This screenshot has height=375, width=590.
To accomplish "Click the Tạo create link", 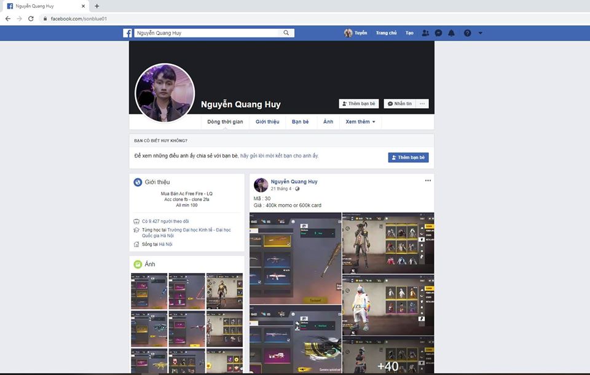I will click(x=409, y=33).
